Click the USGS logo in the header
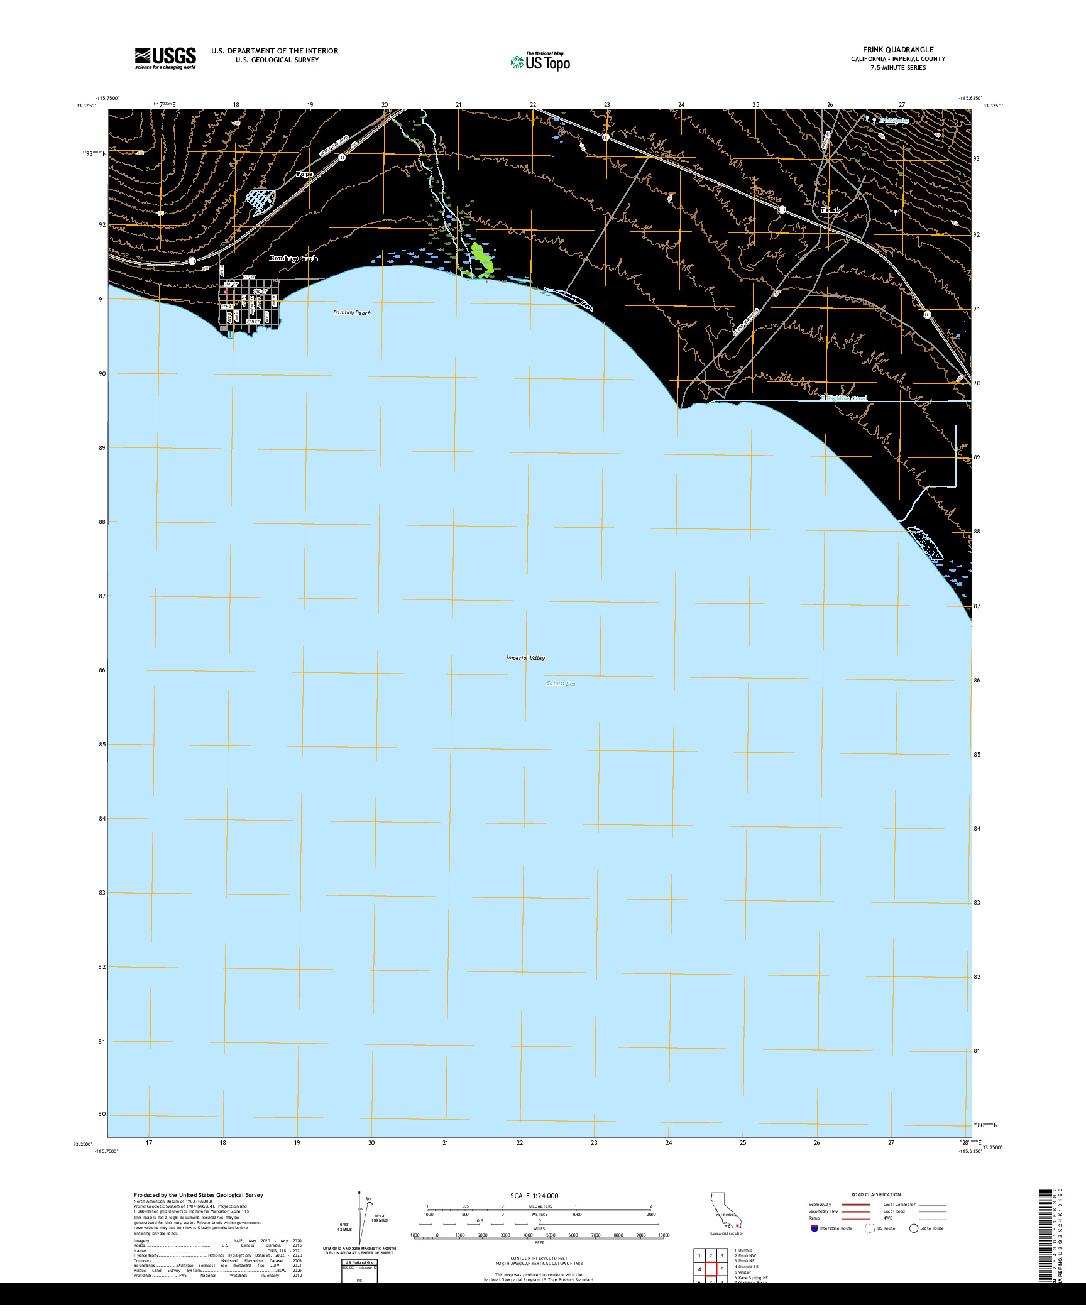The image size is (1086, 1312). 165,58
